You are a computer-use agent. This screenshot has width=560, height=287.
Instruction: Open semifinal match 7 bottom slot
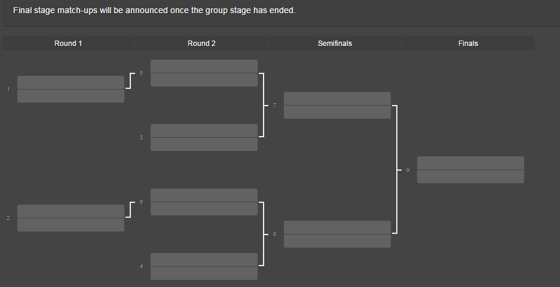pos(337,112)
